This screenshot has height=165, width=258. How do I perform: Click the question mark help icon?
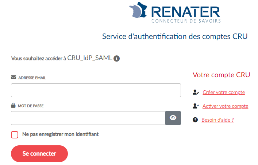(195, 120)
